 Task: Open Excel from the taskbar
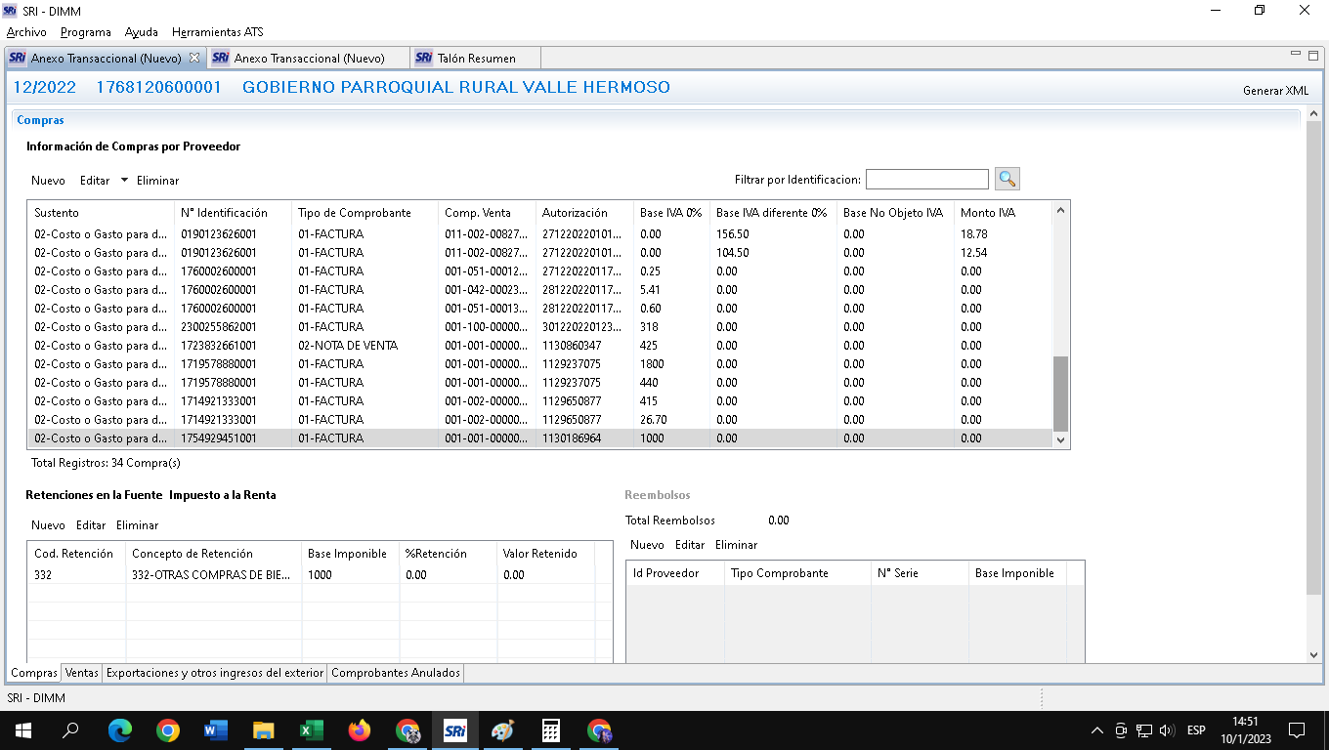[x=311, y=730]
